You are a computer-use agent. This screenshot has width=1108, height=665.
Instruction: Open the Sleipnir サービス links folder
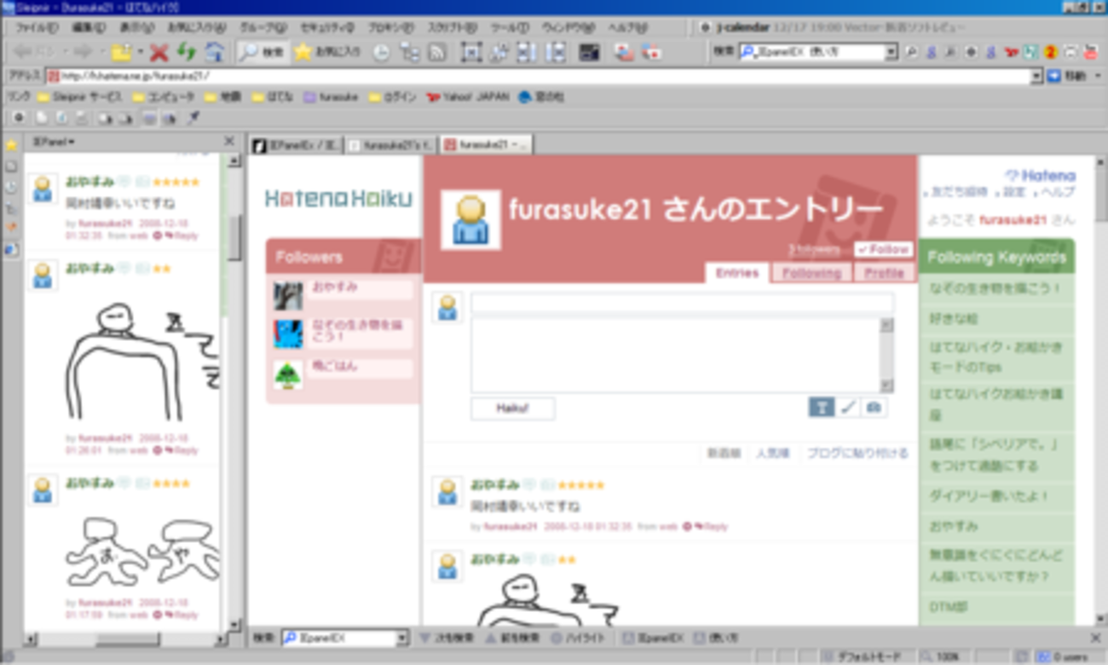(79, 97)
